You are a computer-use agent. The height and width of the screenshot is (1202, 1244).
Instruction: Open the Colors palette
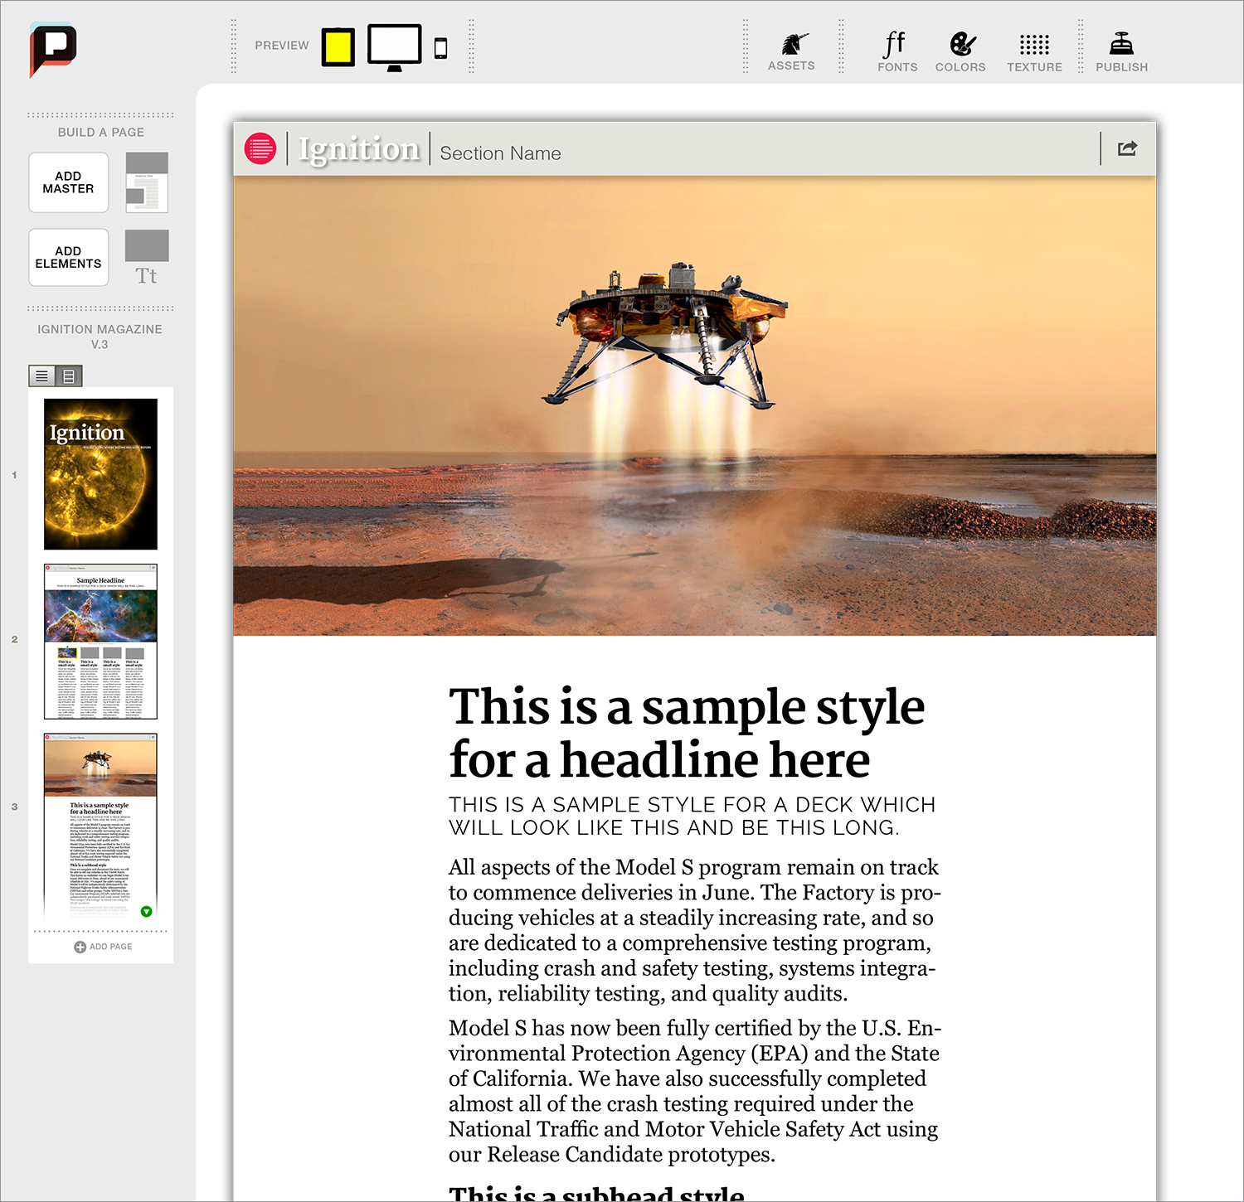[960, 51]
